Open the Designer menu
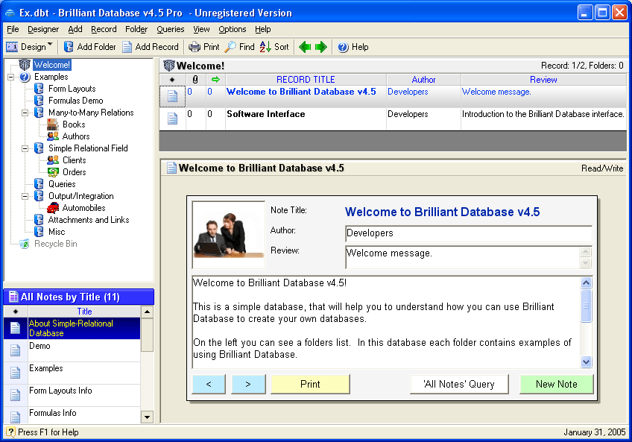 click(43, 29)
